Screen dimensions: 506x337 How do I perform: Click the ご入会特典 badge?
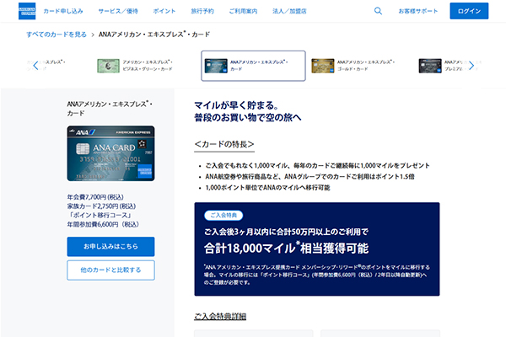click(223, 215)
